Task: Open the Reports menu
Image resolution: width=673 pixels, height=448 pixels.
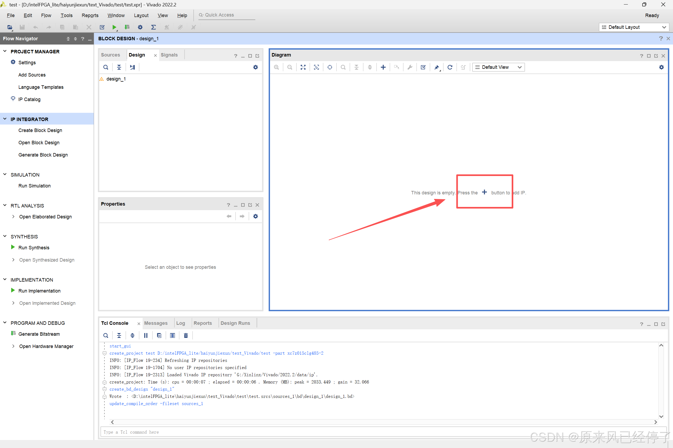Action: 90,15
